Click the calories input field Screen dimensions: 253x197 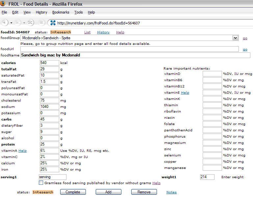[x=49, y=63]
